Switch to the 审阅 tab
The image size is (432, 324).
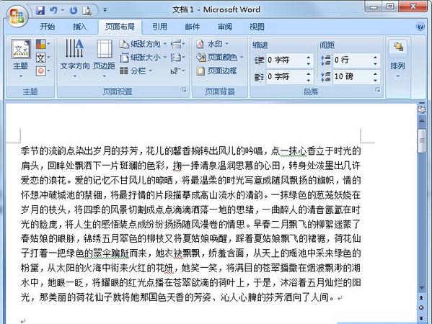tap(225, 27)
